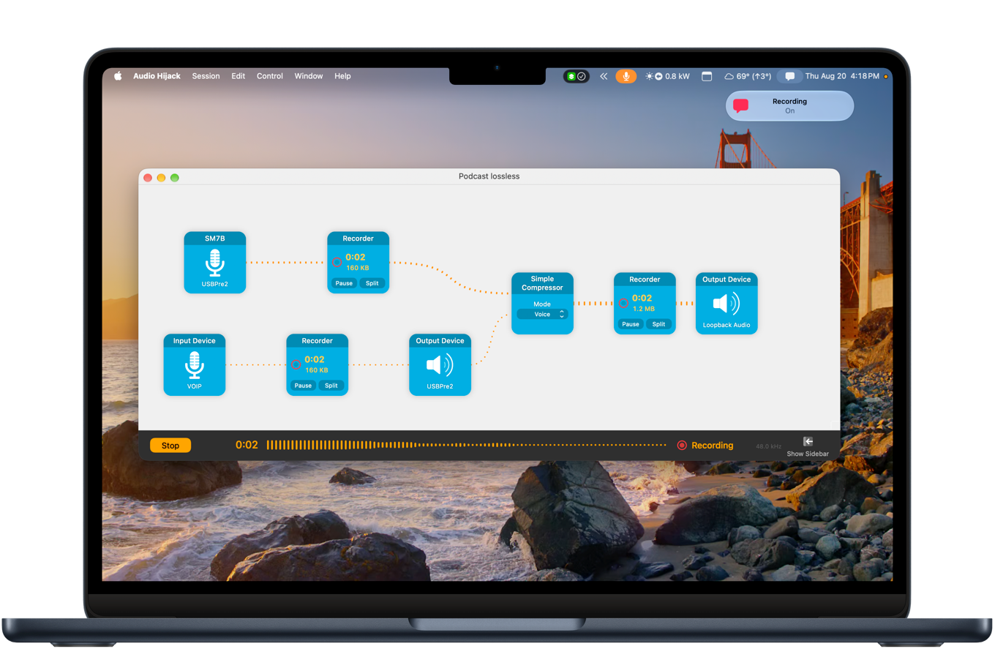The width and height of the screenshot is (995, 649).
Task: Stop the recording session
Action: pyautogui.click(x=170, y=445)
